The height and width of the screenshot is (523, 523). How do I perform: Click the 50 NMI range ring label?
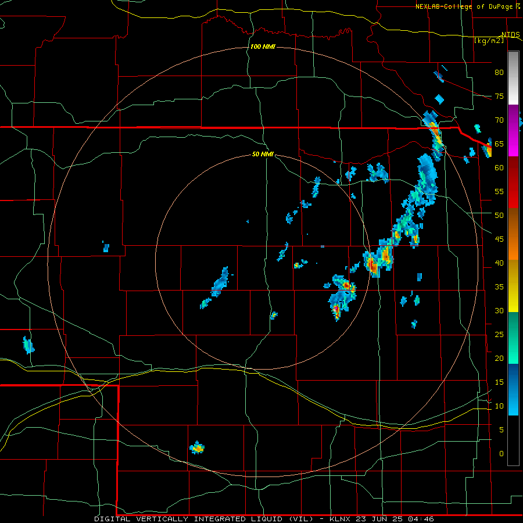click(x=263, y=154)
